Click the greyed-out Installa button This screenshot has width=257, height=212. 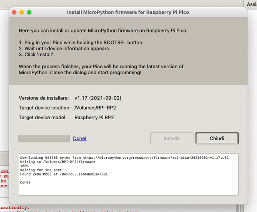171,139
